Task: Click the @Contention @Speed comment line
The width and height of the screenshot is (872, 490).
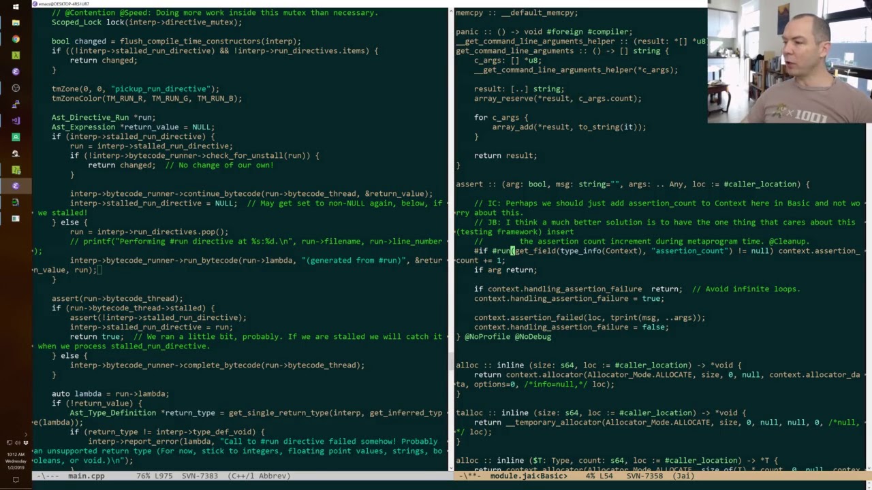Action: 215,12
